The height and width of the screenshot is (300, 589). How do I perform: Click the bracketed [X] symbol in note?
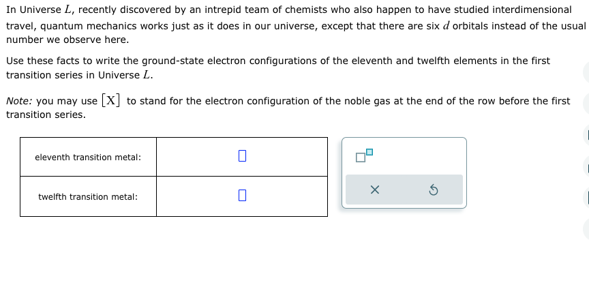[x=111, y=101]
